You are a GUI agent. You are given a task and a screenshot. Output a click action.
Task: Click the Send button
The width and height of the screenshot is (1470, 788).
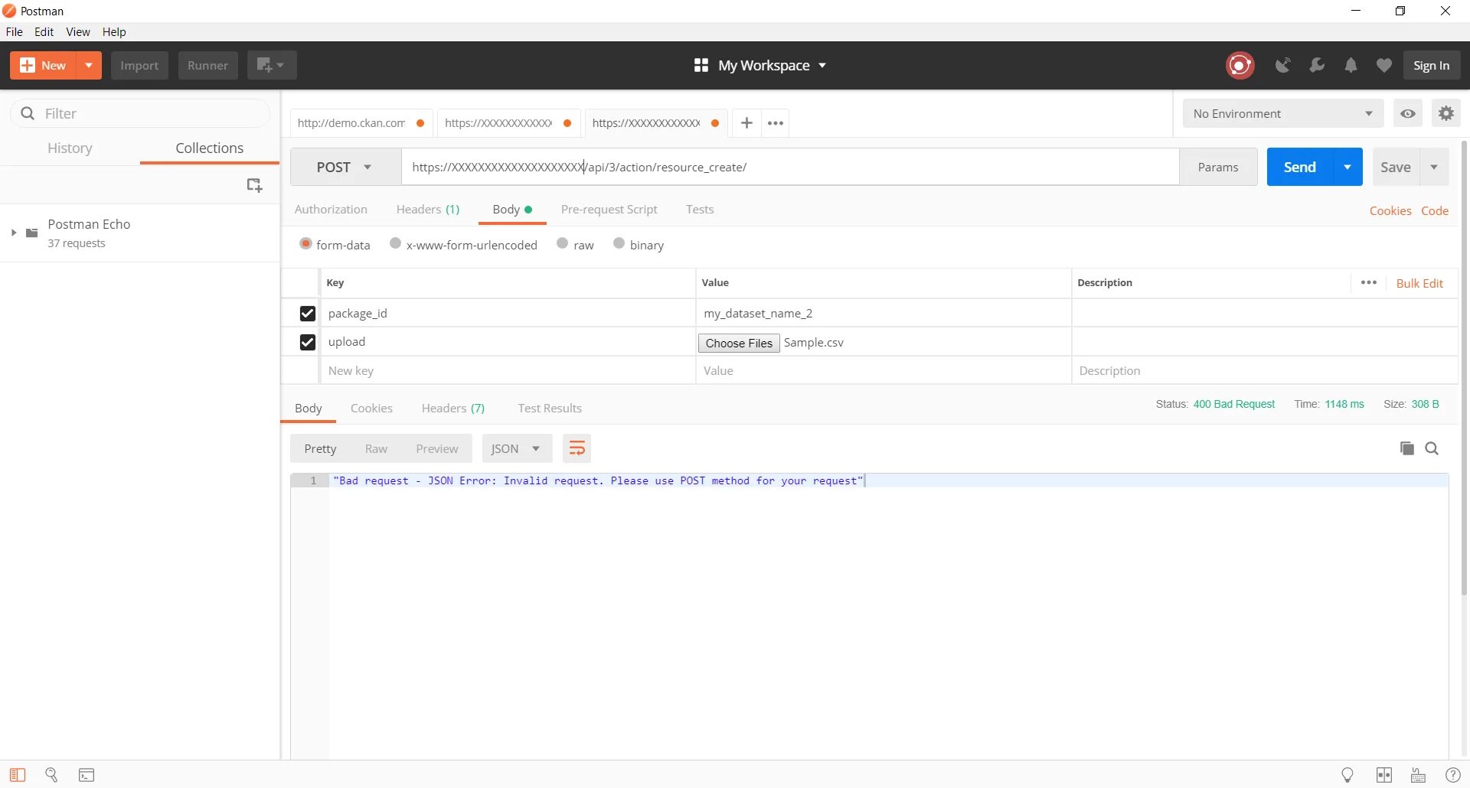(1300, 167)
